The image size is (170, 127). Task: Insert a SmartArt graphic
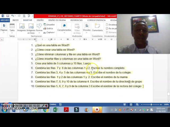pos(49,25)
